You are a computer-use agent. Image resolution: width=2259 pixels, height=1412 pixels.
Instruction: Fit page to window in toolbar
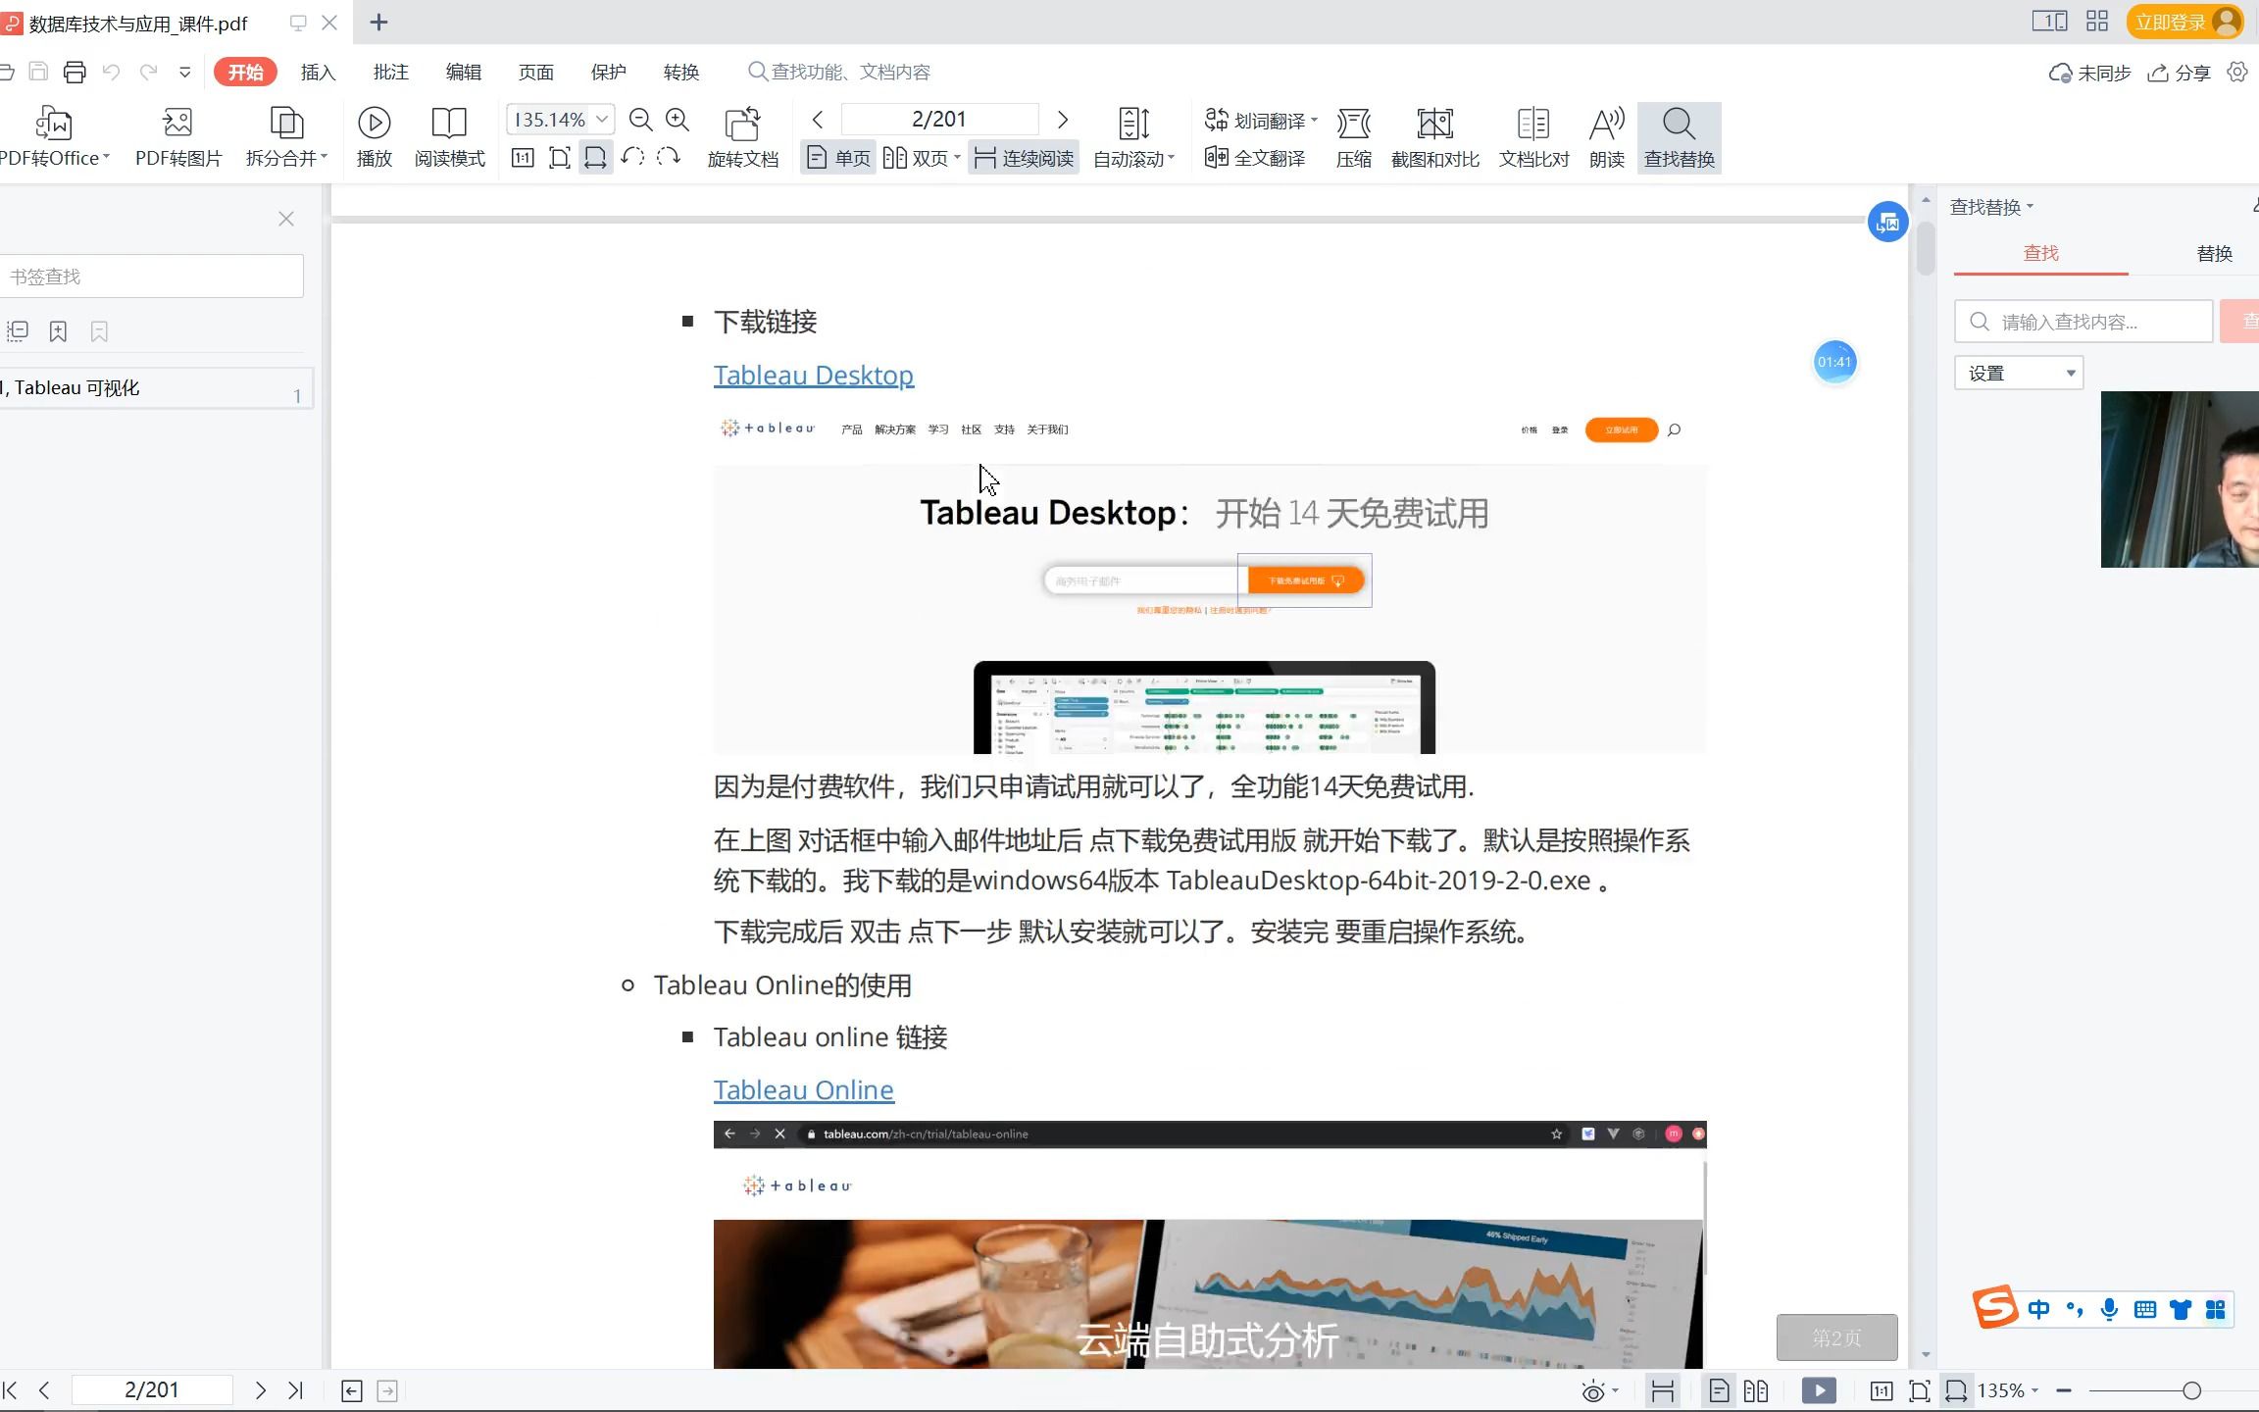(559, 158)
